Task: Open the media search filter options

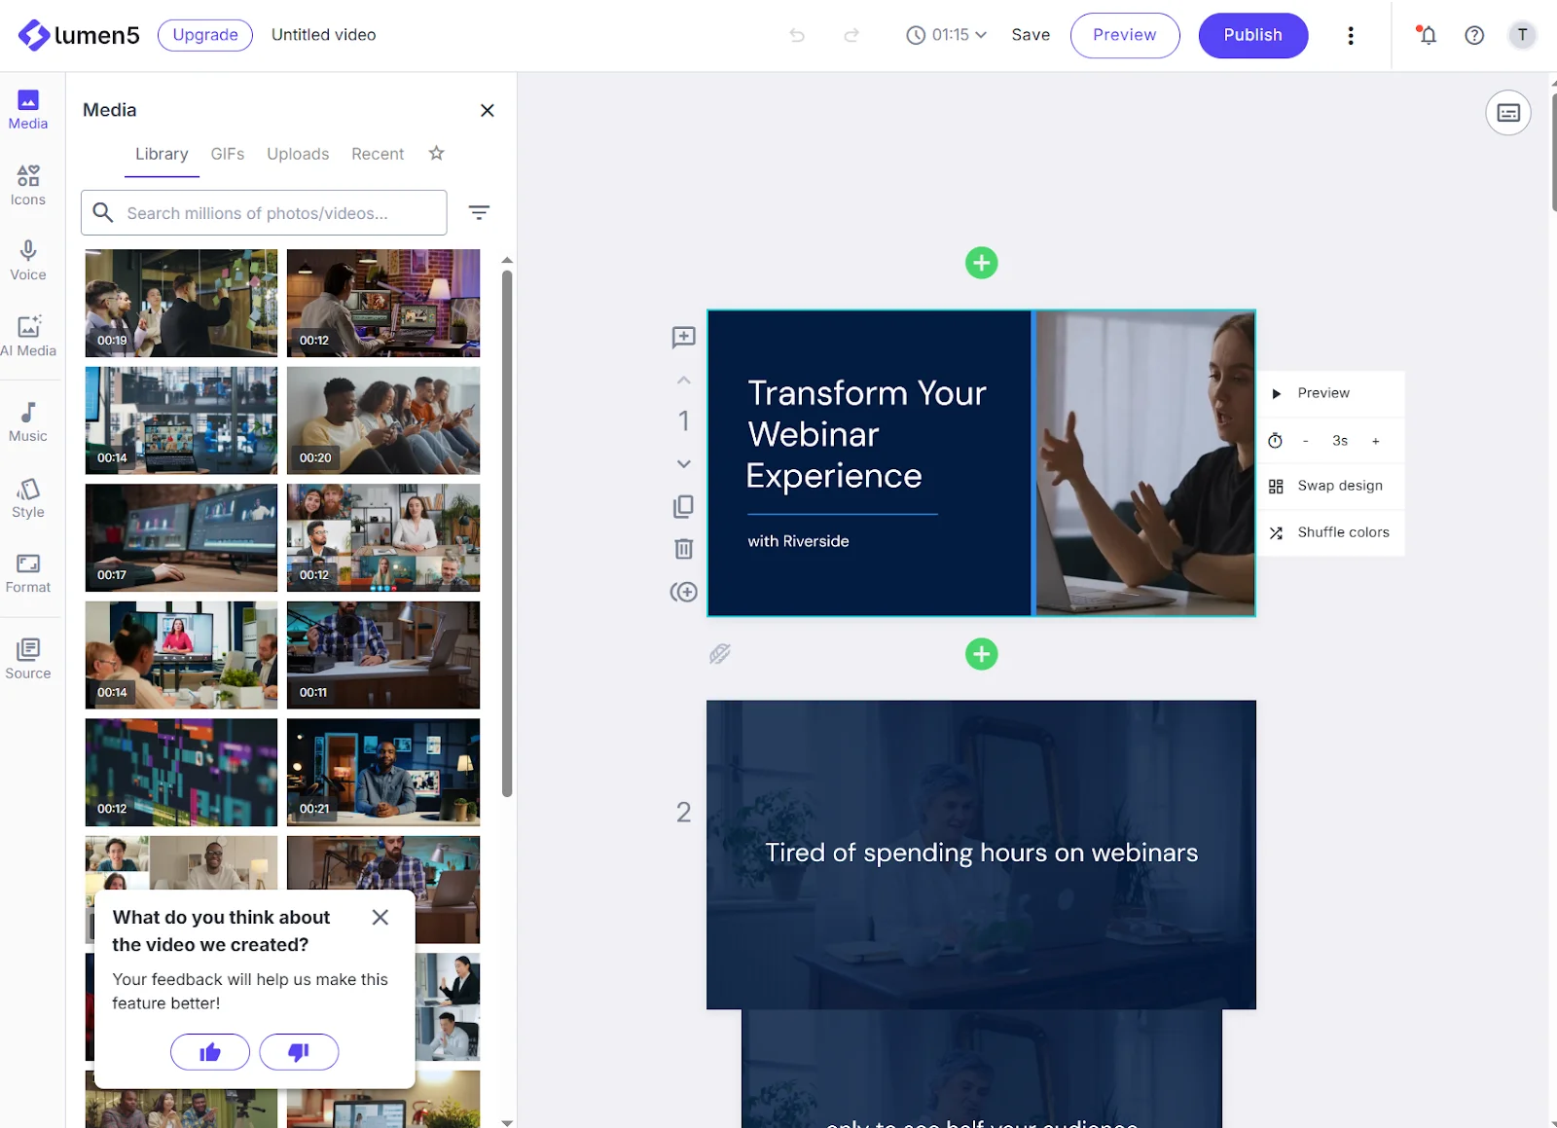Action: [479, 212]
